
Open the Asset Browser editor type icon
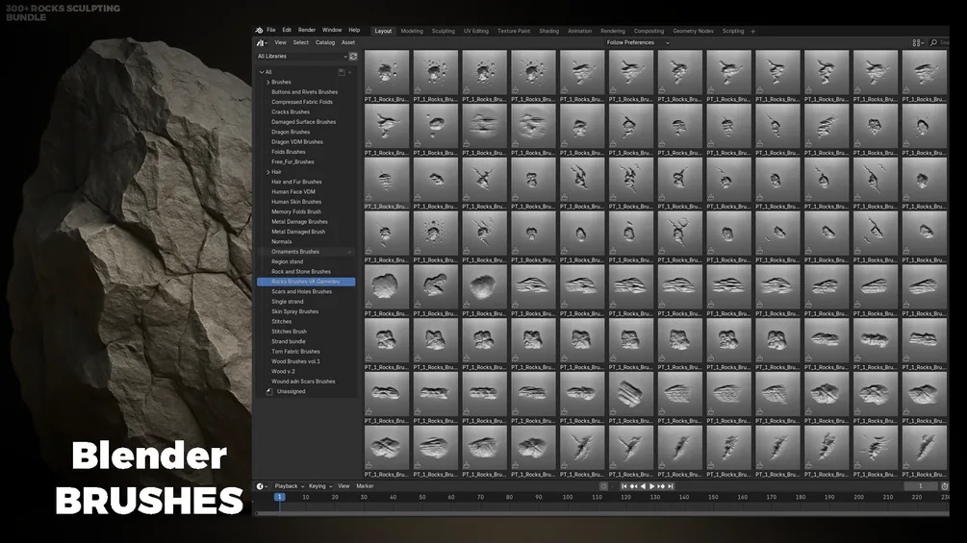[x=262, y=43]
